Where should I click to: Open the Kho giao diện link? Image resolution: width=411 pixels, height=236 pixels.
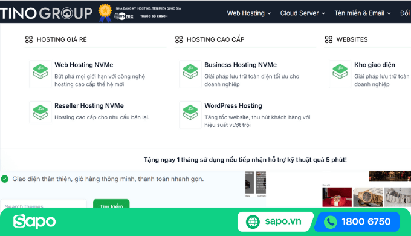coord(375,65)
